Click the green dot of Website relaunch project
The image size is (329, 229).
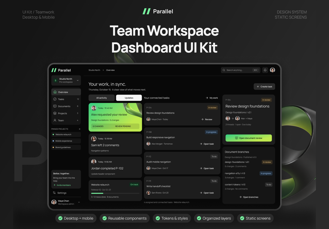tap(53, 134)
